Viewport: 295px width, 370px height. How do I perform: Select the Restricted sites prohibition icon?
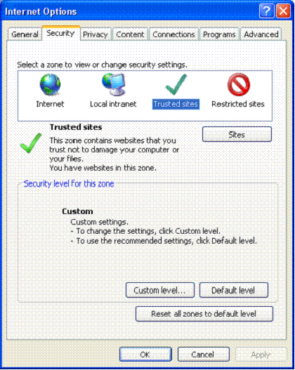(x=238, y=84)
